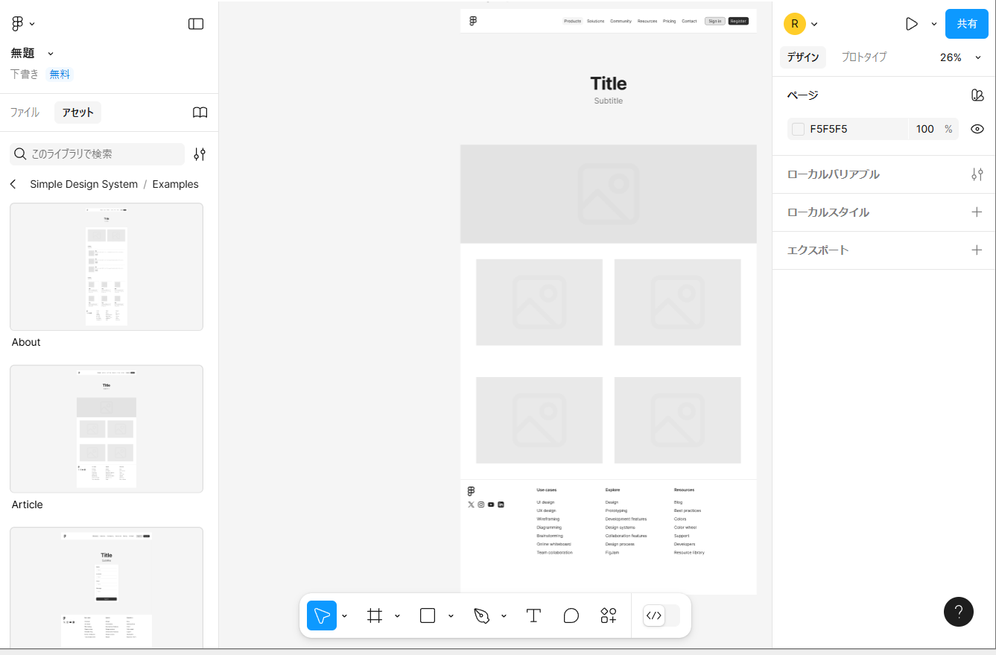Open asset filter settings icon
The height and width of the screenshot is (655, 996).
pos(200,154)
